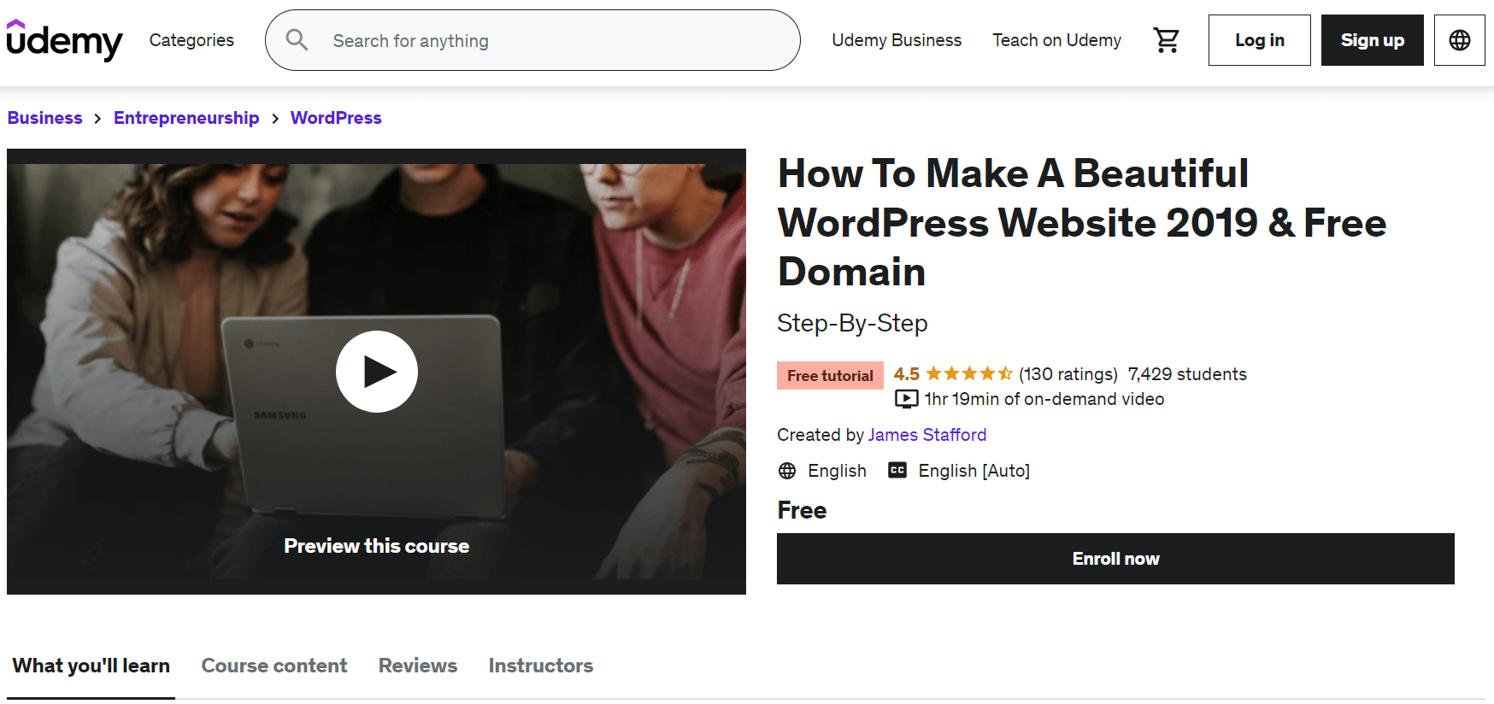The image size is (1494, 704).
Task: Navigate to Business breadcrumb
Action: (x=45, y=118)
